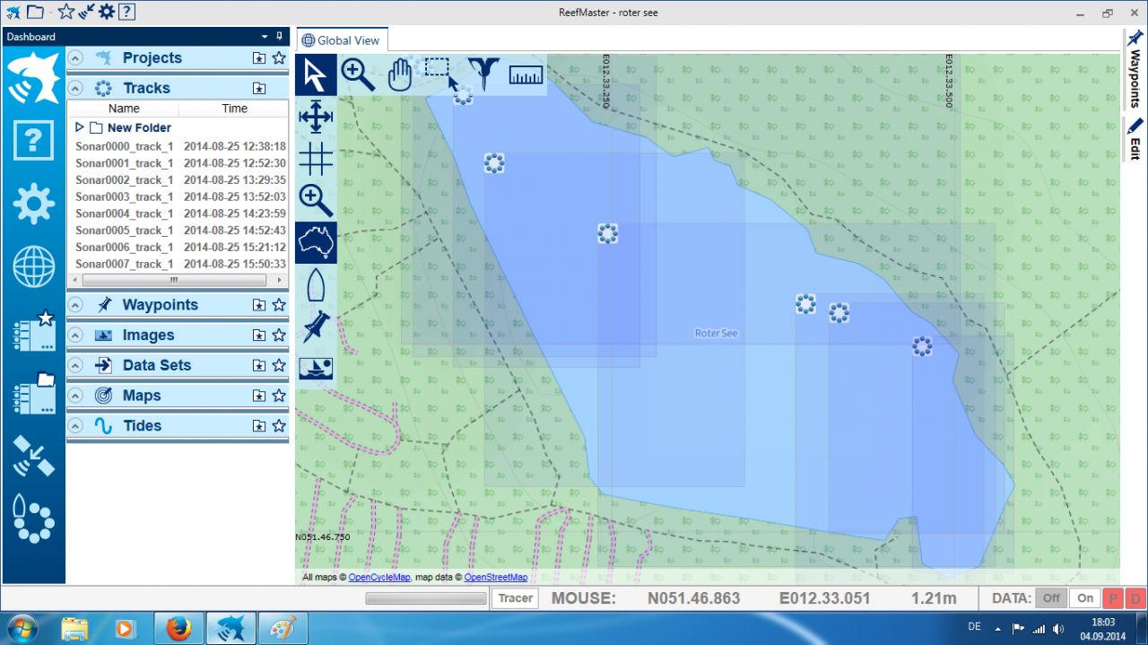1148x645 pixels.
Task: Open the Edit side tab
Action: tap(1135, 139)
